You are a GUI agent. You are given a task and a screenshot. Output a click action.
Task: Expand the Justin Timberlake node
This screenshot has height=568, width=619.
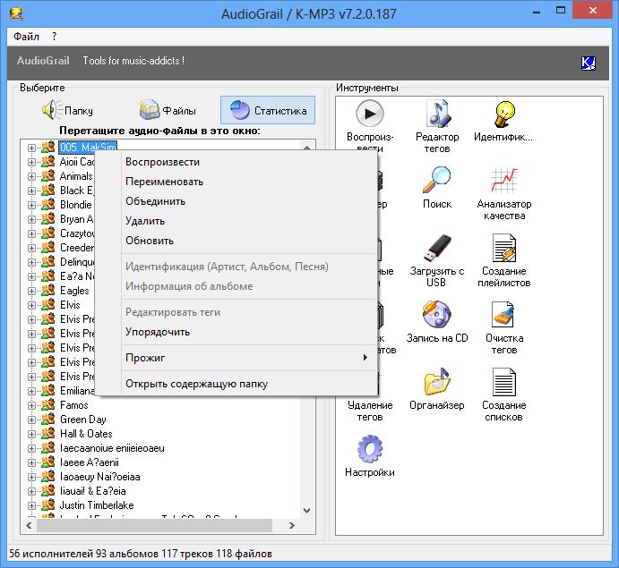(31, 505)
